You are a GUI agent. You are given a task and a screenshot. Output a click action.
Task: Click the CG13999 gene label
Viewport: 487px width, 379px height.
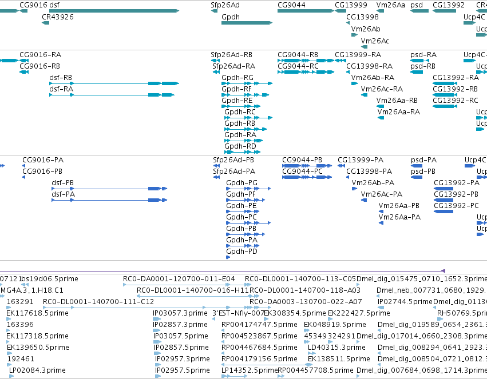(351, 5)
